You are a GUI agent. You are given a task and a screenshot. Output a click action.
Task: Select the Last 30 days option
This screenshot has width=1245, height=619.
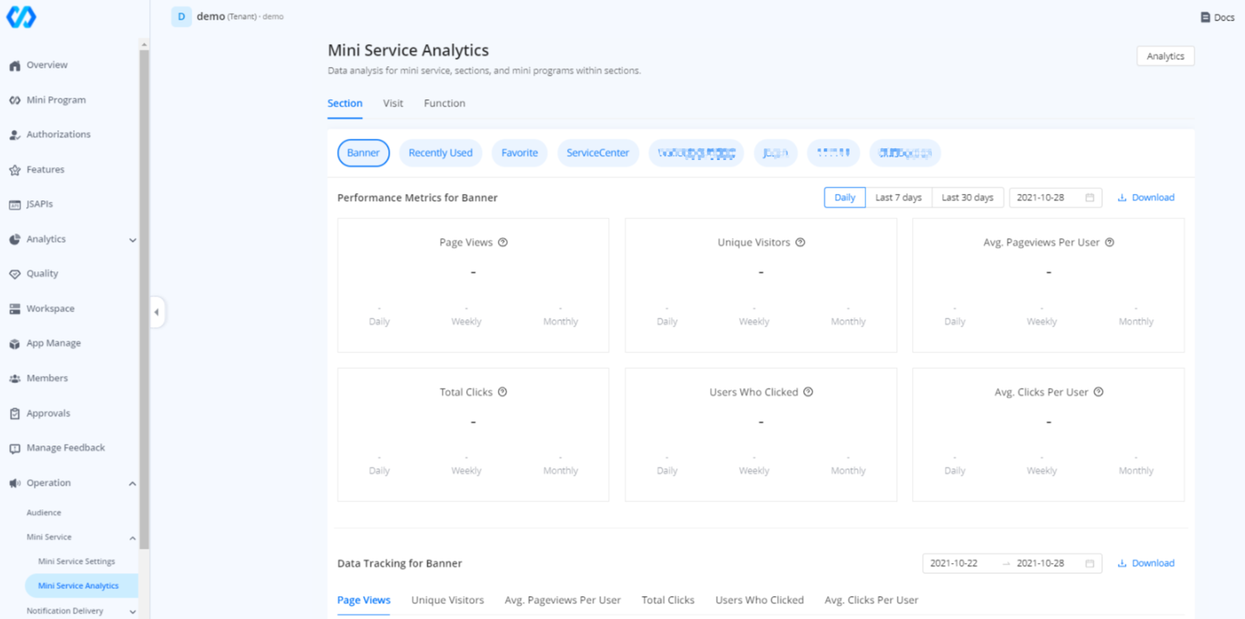point(966,198)
